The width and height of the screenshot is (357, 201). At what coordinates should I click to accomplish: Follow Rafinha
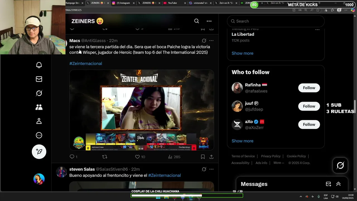click(309, 88)
